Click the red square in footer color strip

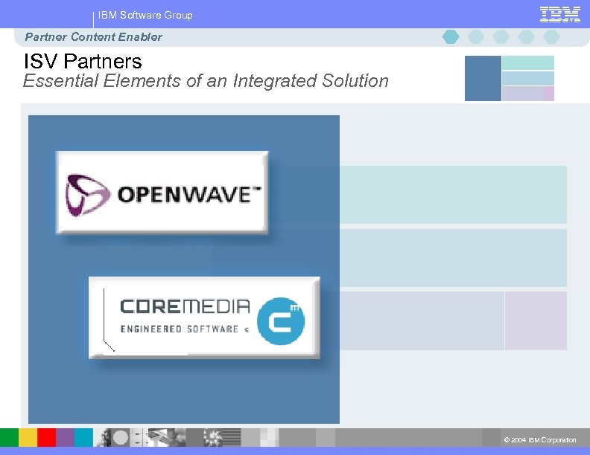(47, 437)
